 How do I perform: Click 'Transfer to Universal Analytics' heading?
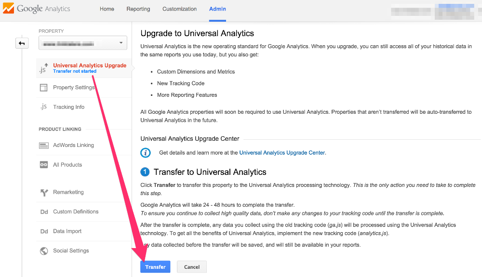(210, 172)
